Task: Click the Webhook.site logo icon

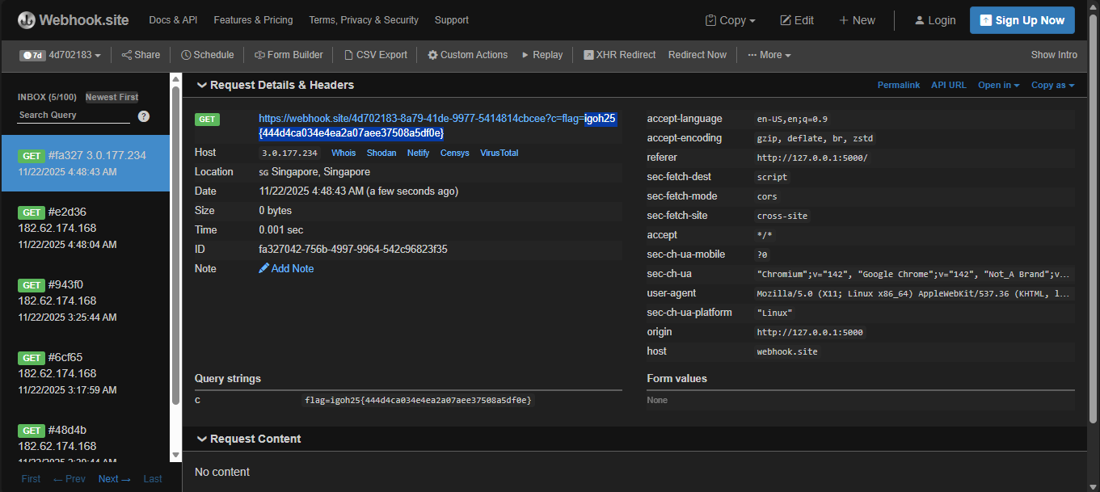Action: pyautogui.click(x=27, y=20)
